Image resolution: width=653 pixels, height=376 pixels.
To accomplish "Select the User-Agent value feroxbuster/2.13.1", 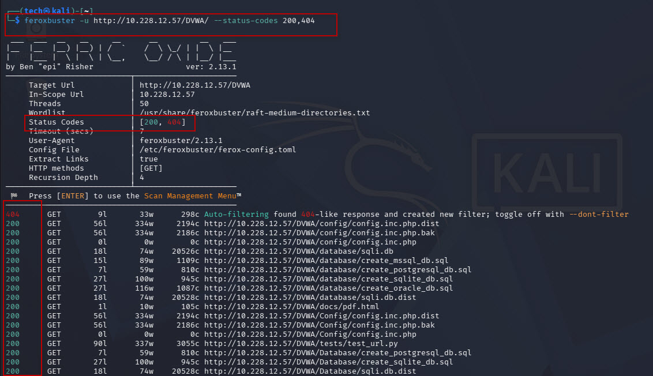I will click(181, 140).
